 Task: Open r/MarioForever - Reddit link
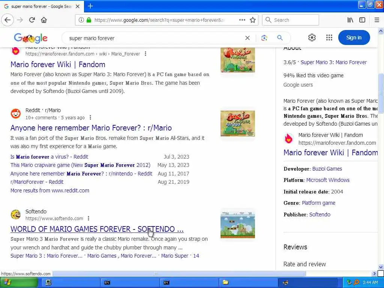[x=37, y=182]
